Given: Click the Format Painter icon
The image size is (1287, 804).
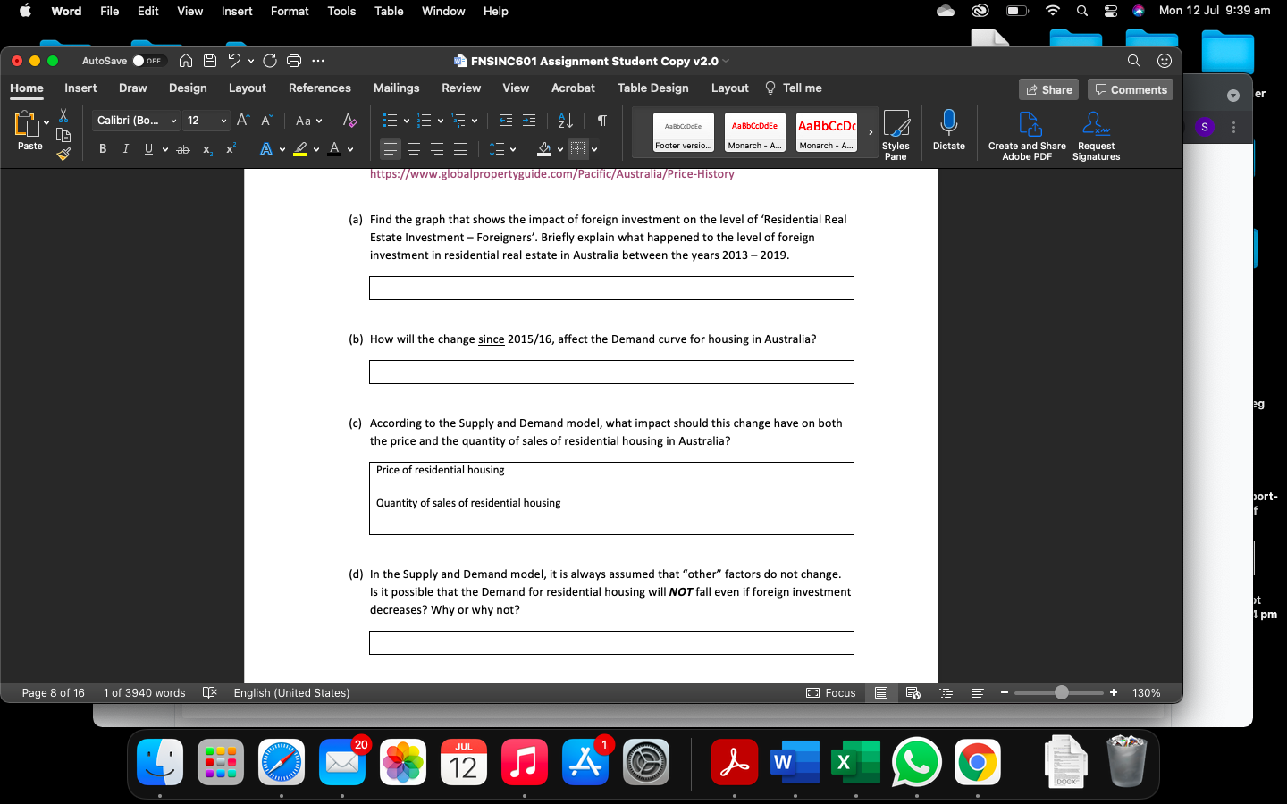Looking at the screenshot, I should coord(63,154).
